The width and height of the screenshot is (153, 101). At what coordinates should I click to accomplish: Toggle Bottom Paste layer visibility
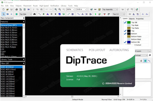pos(125,36)
